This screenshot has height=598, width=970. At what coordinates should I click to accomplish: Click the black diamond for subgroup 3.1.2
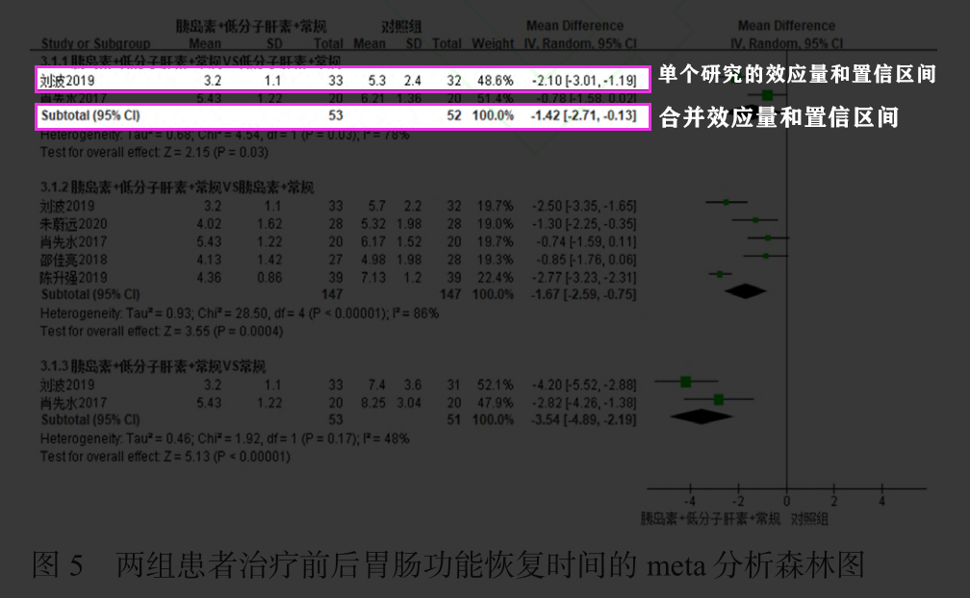coord(746,291)
